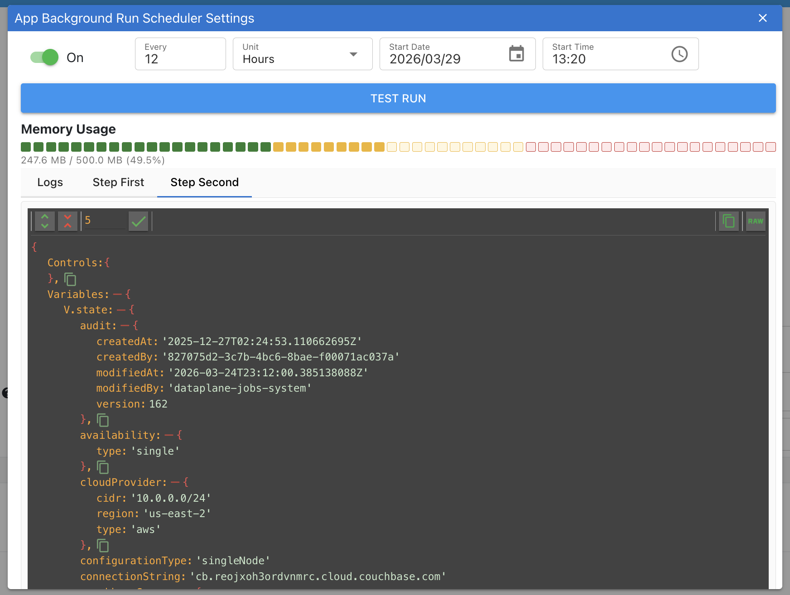Screen dimensions: 790x595
Task: Copy the cloudProvider object
Action: pyautogui.click(x=103, y=546)
